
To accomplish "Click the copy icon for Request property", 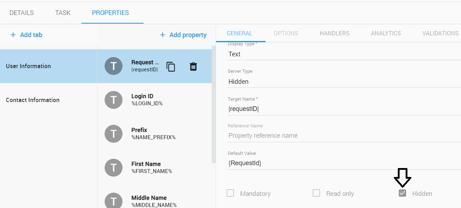I will pyautogui.click(x=171, y=66).
